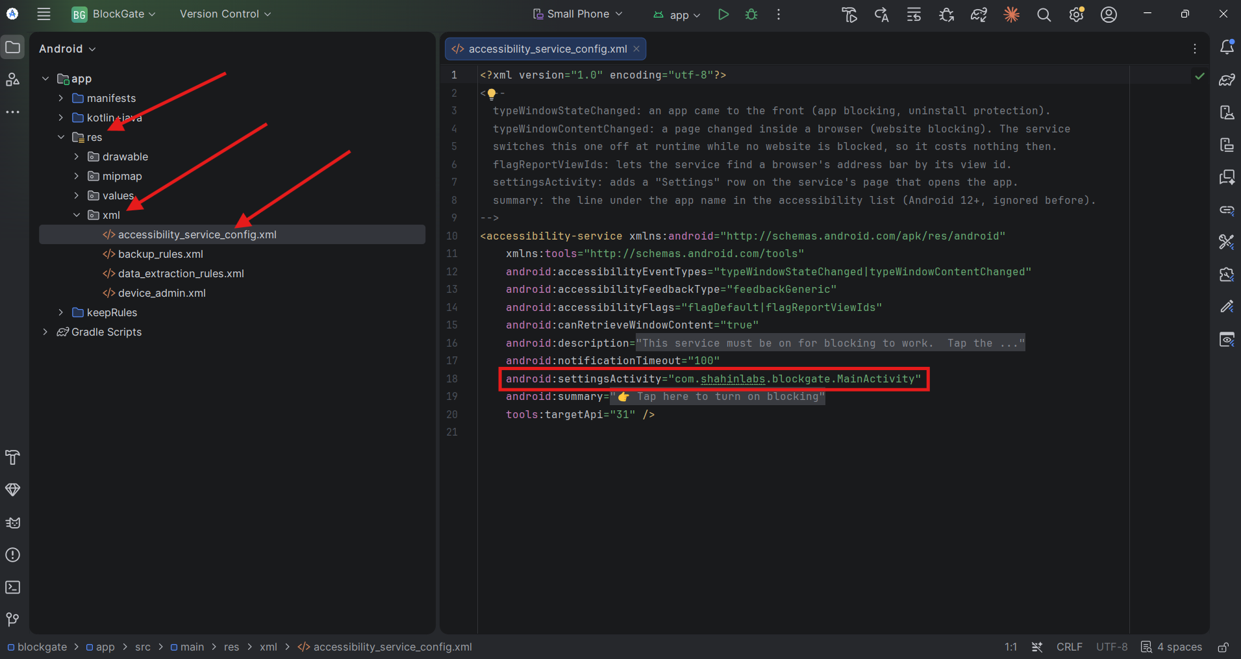This screenshot has width=1241, height=659.
Task: Open the BlockGate project dropdown
Action: coord(114,14)
